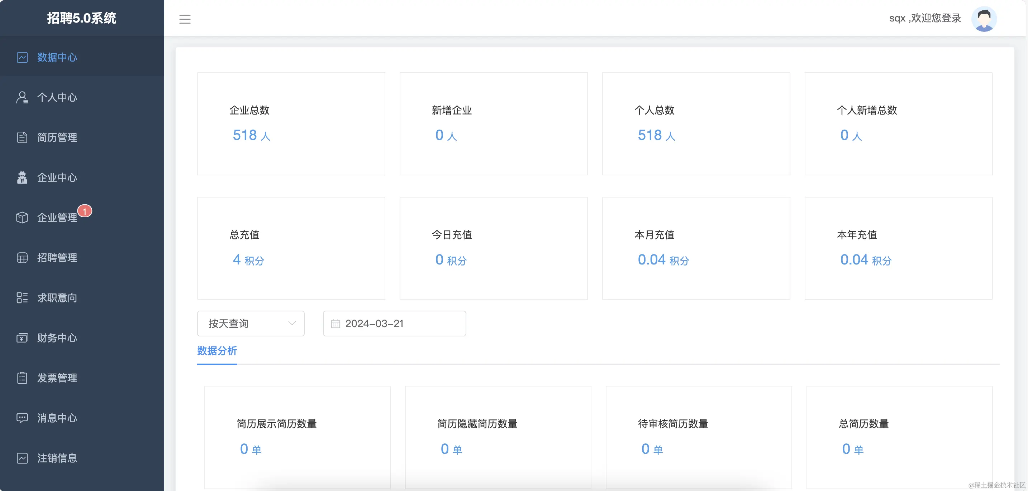1028x491 pixels.
Task: Collapse the sidebar with the hamburger icon
Action: pyautogui.click(x=185, y=19)
